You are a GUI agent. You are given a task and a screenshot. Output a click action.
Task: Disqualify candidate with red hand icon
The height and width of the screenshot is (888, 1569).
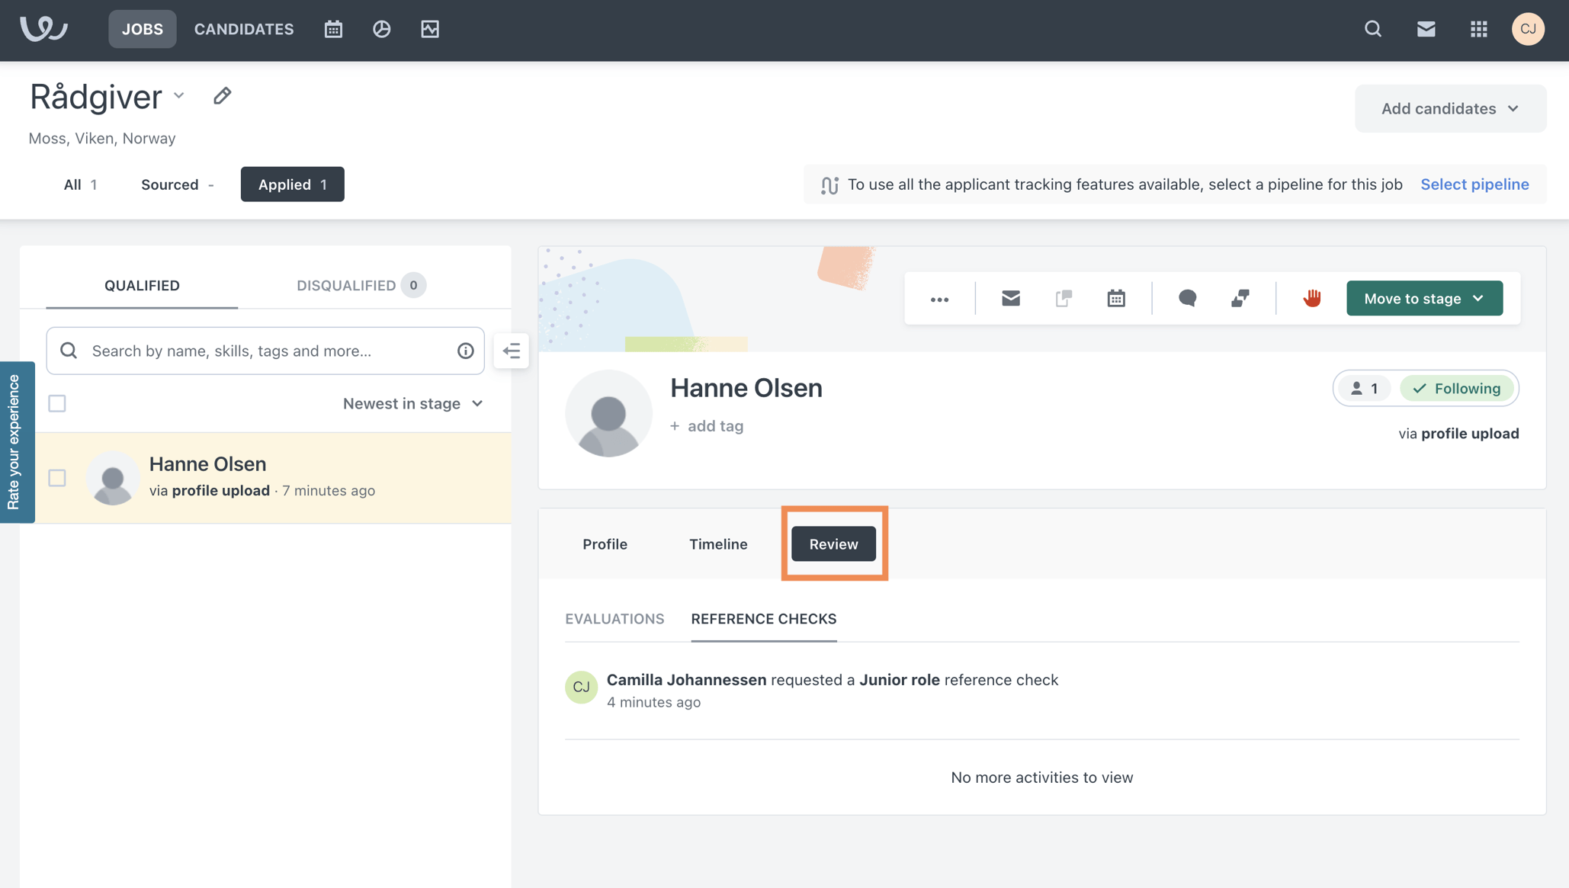(x=1311, y=298)
